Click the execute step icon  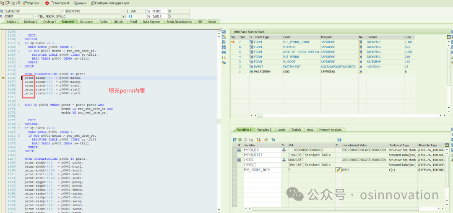tap(8, 3)
